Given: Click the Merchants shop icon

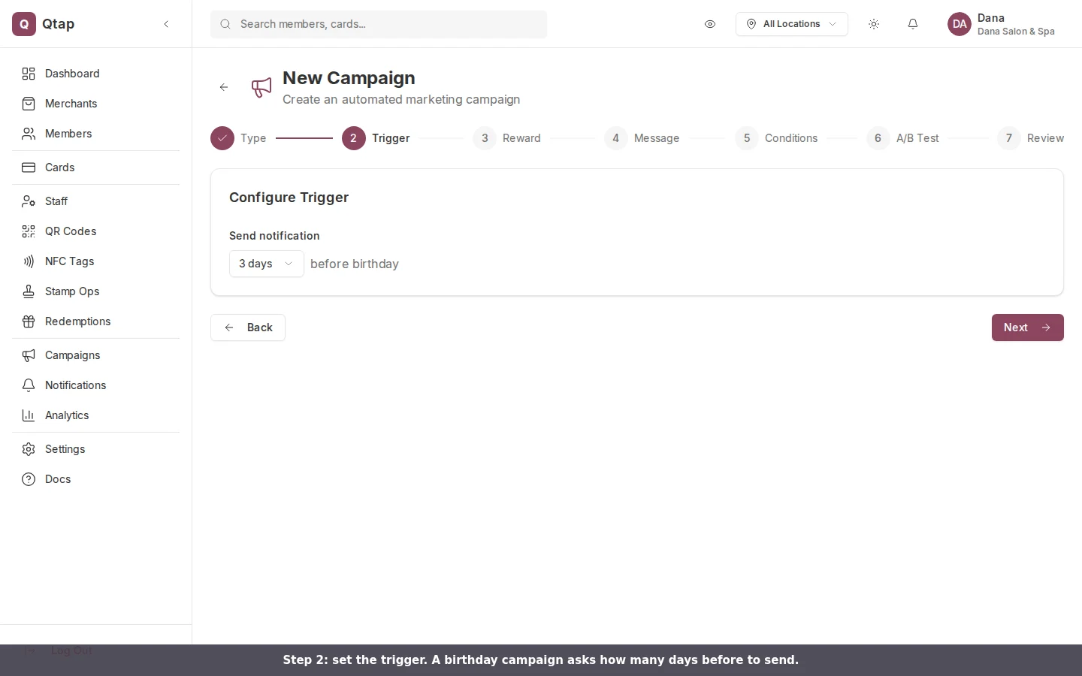Looking at the screenshot, I should click(x=29, y=104).
